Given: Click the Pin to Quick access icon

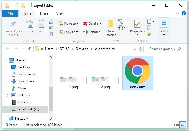Looking at the screenshot, I should pos(13,24).
